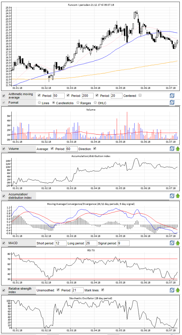Click the MACD Long period field
Viewport: 182px width, 335px height.
click(x=91, y=243)
